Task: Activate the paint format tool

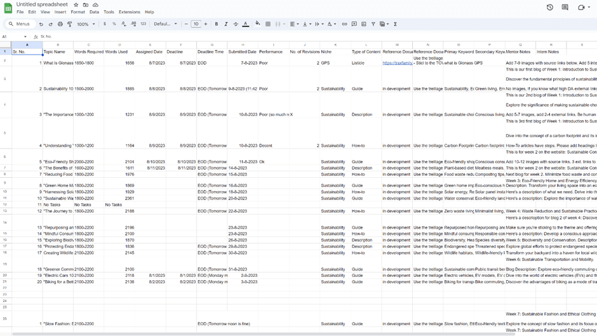Action: pos(70,24)
